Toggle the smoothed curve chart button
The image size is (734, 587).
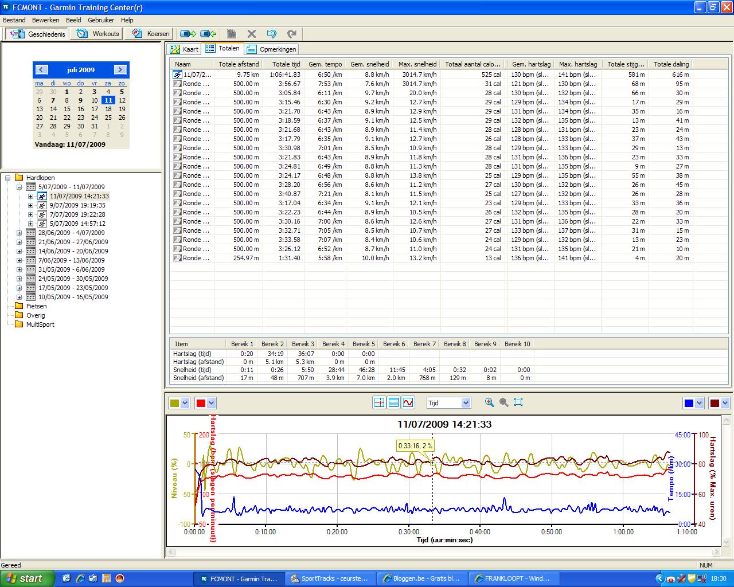pos(408,402)
